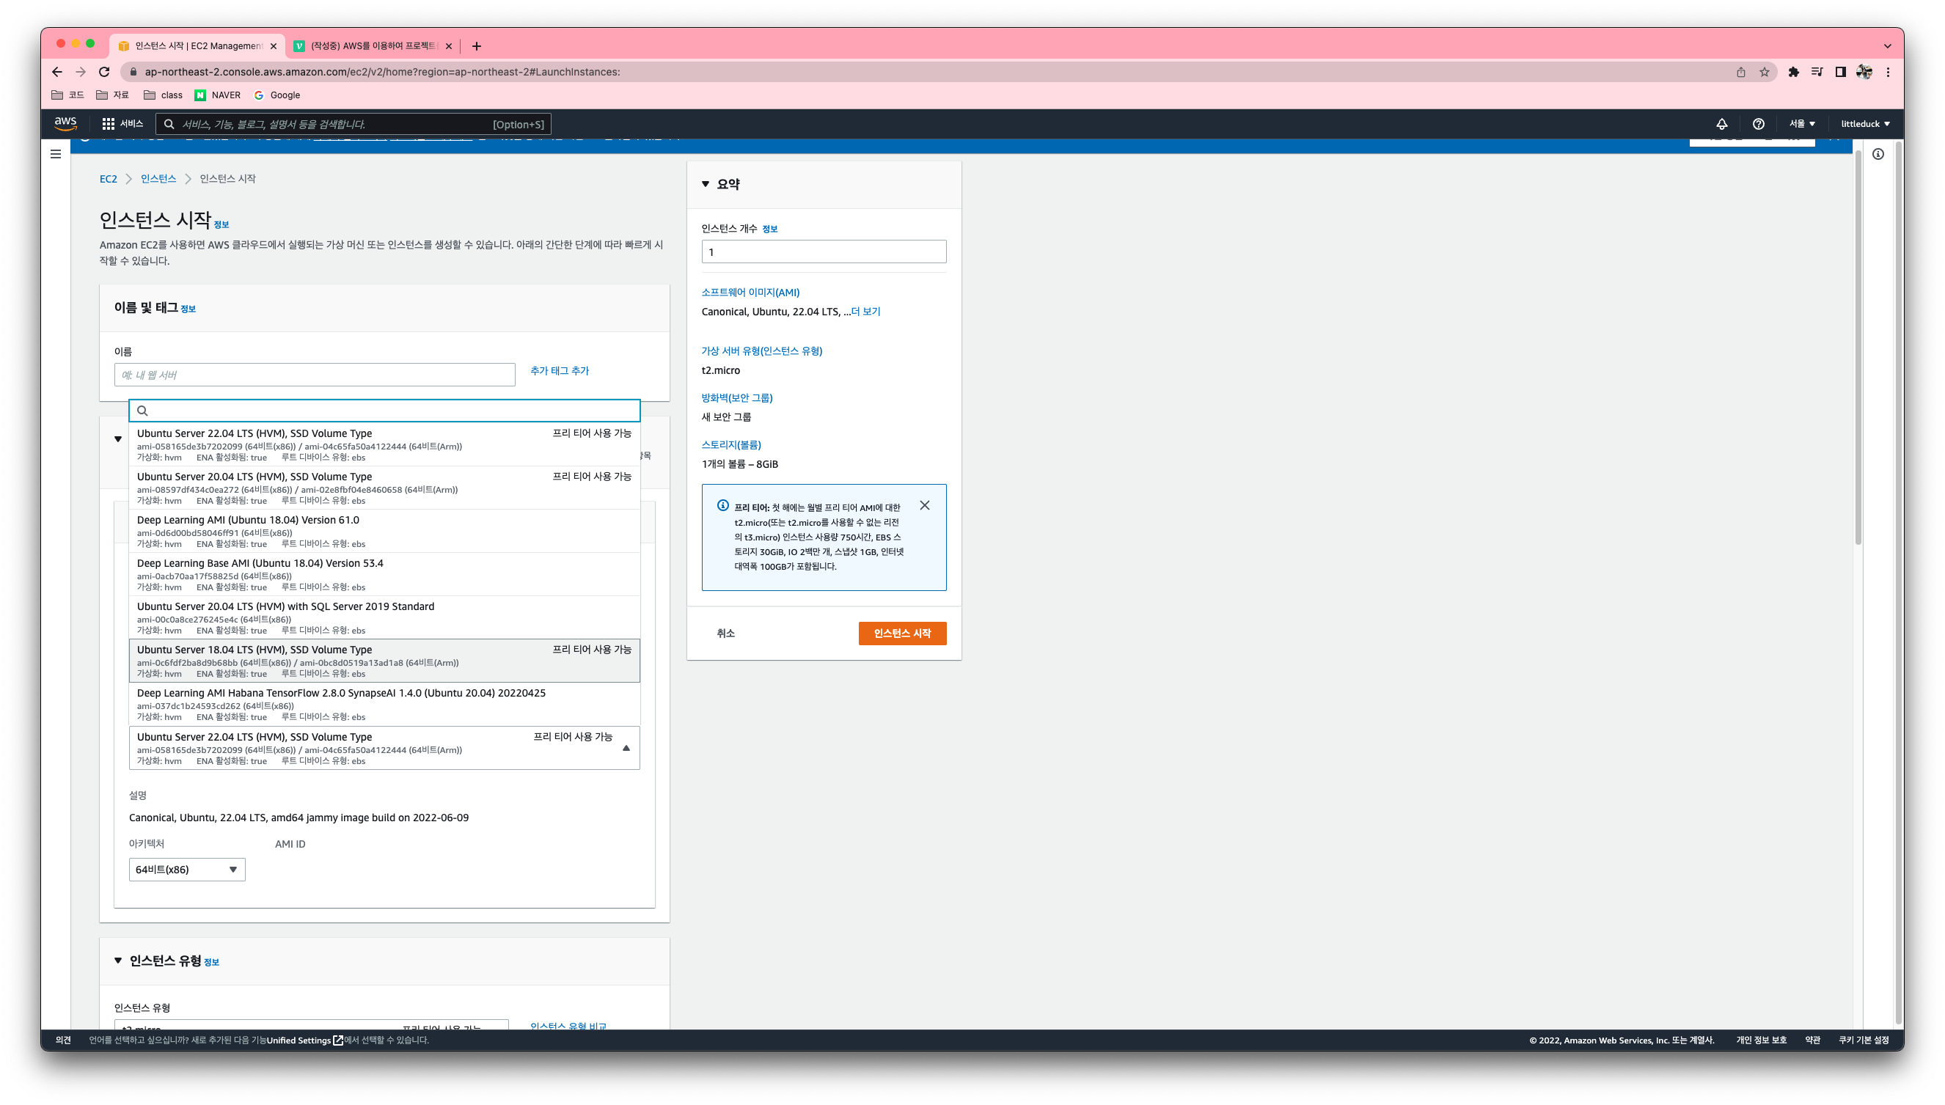Focus the AWS services search box
Screen dimensions: 1945x1105
(353, 124)
